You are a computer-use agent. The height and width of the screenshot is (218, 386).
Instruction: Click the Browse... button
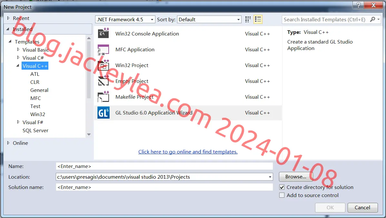[x=296, y=177]
